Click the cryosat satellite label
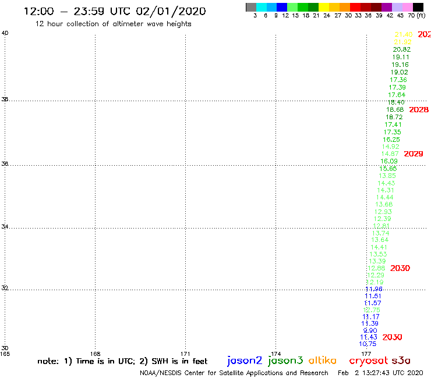Screen dimensions: 431x378 click(368, 361)
